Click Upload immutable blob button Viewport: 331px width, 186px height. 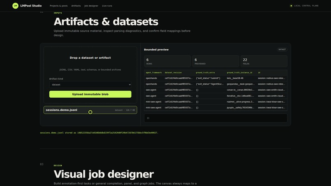[x=90, y=94]
